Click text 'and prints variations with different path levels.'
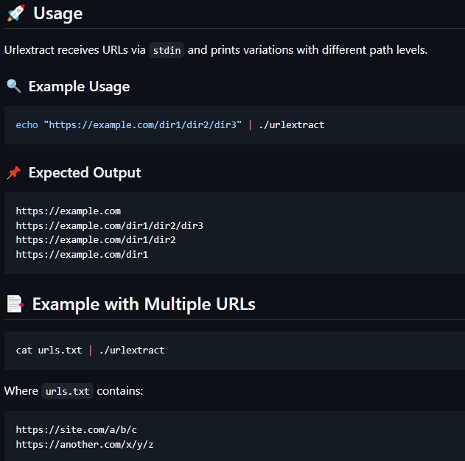This screenshot has width=465, height=461. 307,50
